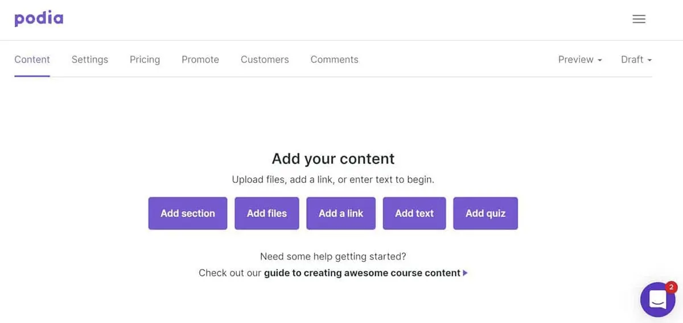Choose the Add text button
Screen dimensions: 683x323
coord(414,213)
